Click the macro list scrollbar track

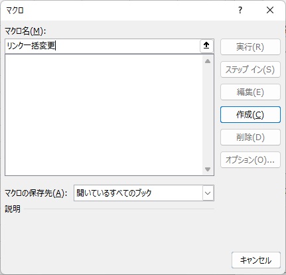tap(208, 115)
